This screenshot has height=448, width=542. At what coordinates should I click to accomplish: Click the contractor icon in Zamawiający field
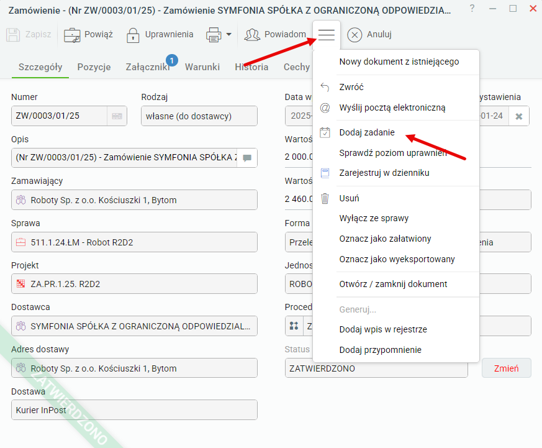(20, 200)
